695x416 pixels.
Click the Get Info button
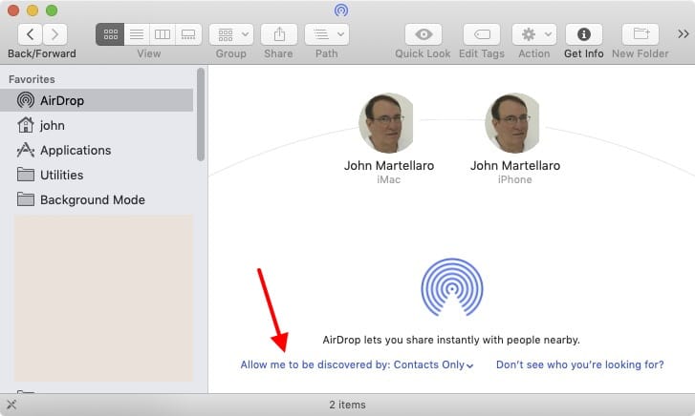584,34
